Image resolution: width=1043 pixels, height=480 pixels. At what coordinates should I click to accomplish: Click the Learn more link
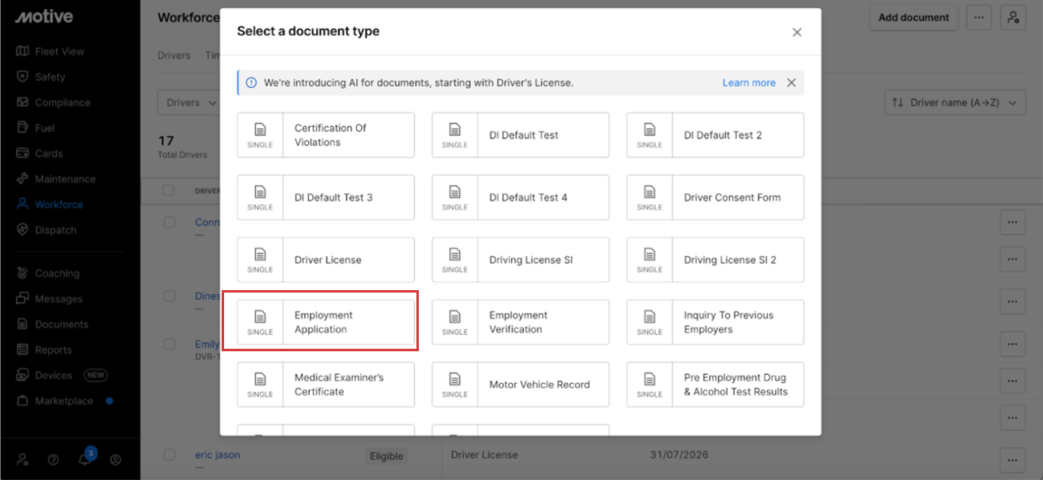point(748,82)
